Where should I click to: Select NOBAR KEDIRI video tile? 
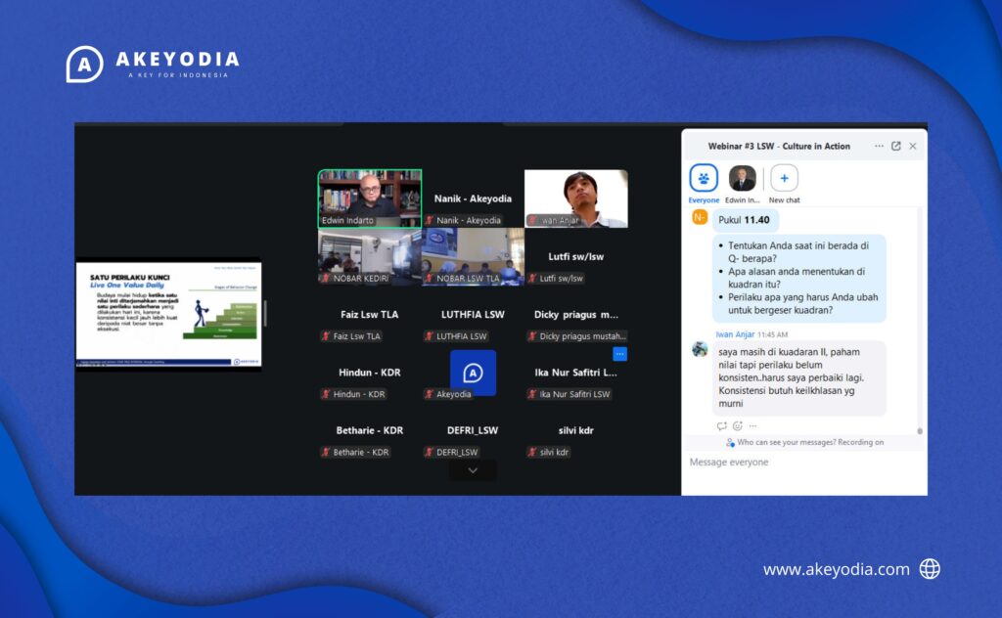click(x=370, y=256)
